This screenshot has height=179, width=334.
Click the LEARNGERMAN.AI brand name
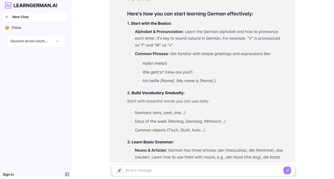pyautogui.click(x=35, y=5)
